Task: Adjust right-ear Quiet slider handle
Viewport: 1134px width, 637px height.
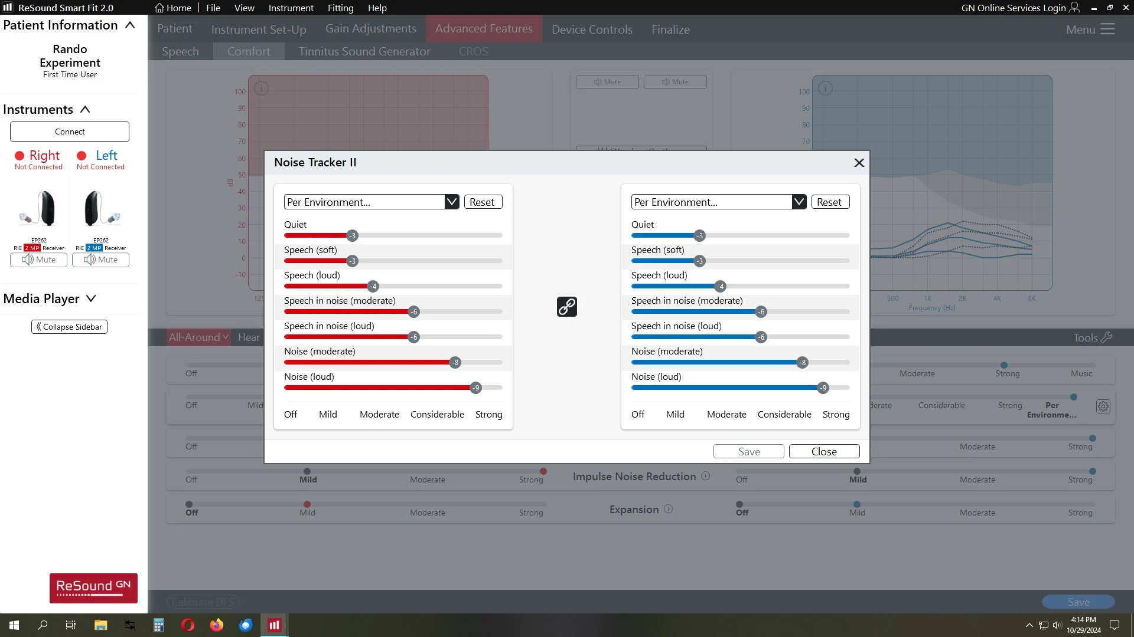Action: click(353, 235)
